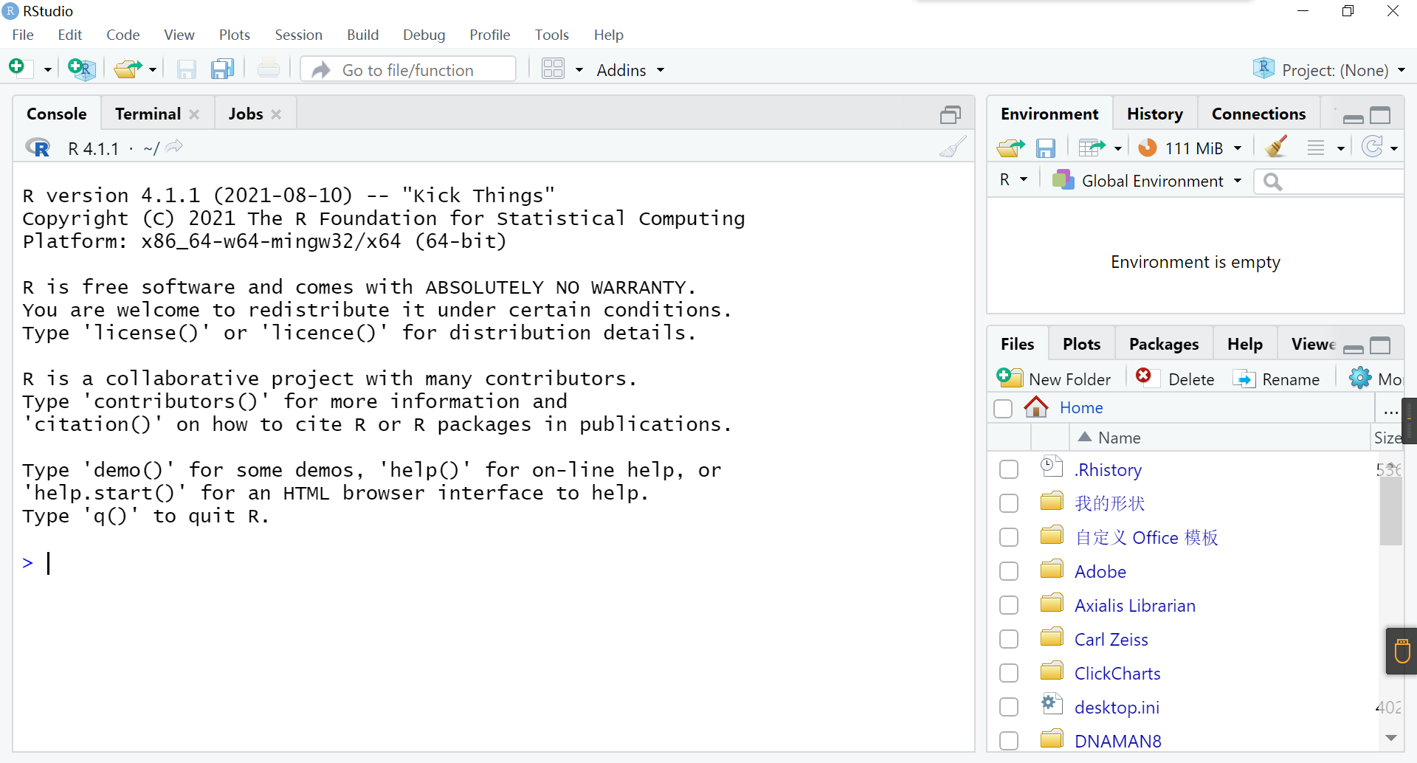
Task: Maximize the Files pane
Action: tap(1380, 345)
